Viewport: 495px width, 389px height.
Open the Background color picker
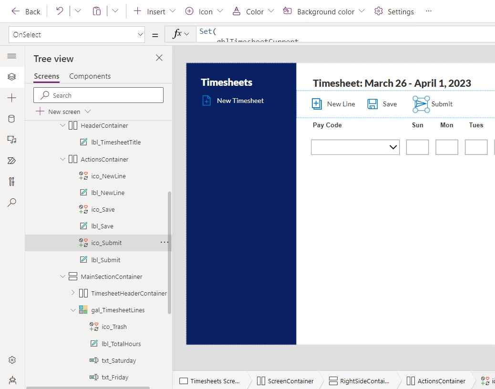coord(323,11)
